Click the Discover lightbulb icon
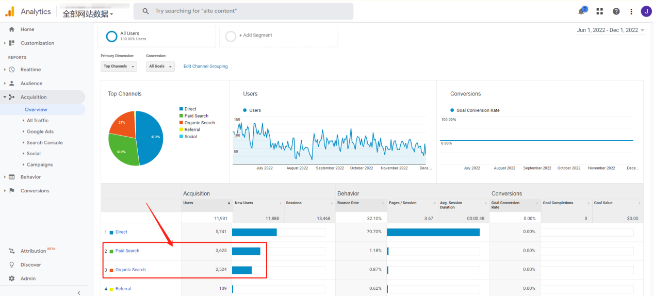 pyautogui.click(x=11, y=265)
